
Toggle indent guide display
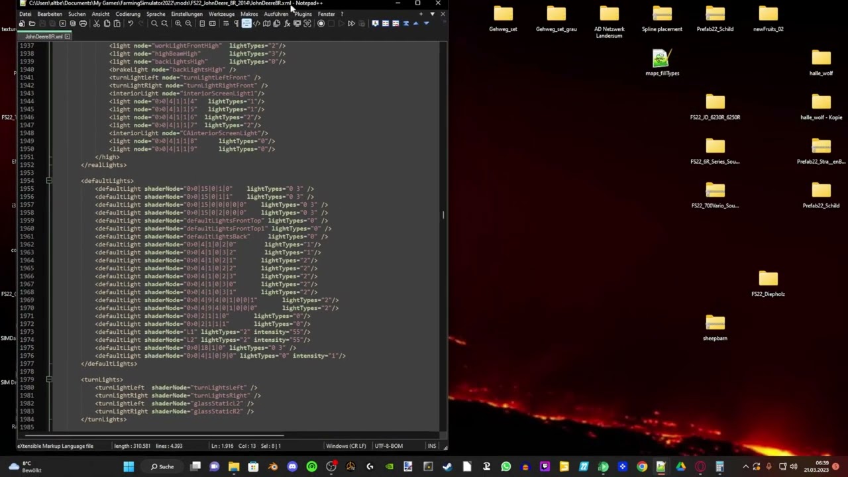(246, 24)
